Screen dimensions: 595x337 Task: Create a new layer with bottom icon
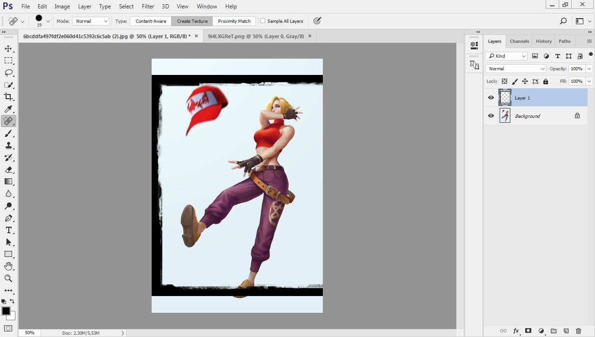566,331
